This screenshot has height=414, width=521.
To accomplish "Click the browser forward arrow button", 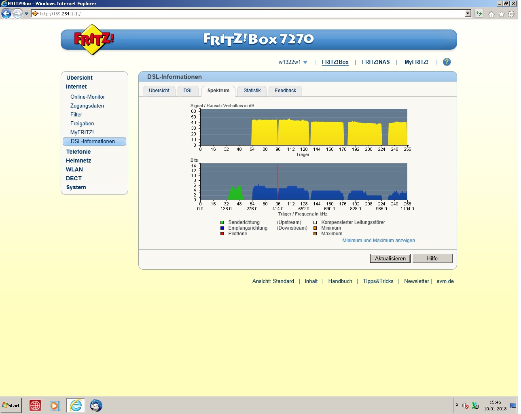I will click(x=17, y=14).
